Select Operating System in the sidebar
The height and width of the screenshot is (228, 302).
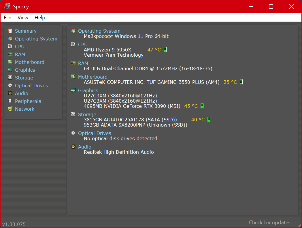(36, 39)
